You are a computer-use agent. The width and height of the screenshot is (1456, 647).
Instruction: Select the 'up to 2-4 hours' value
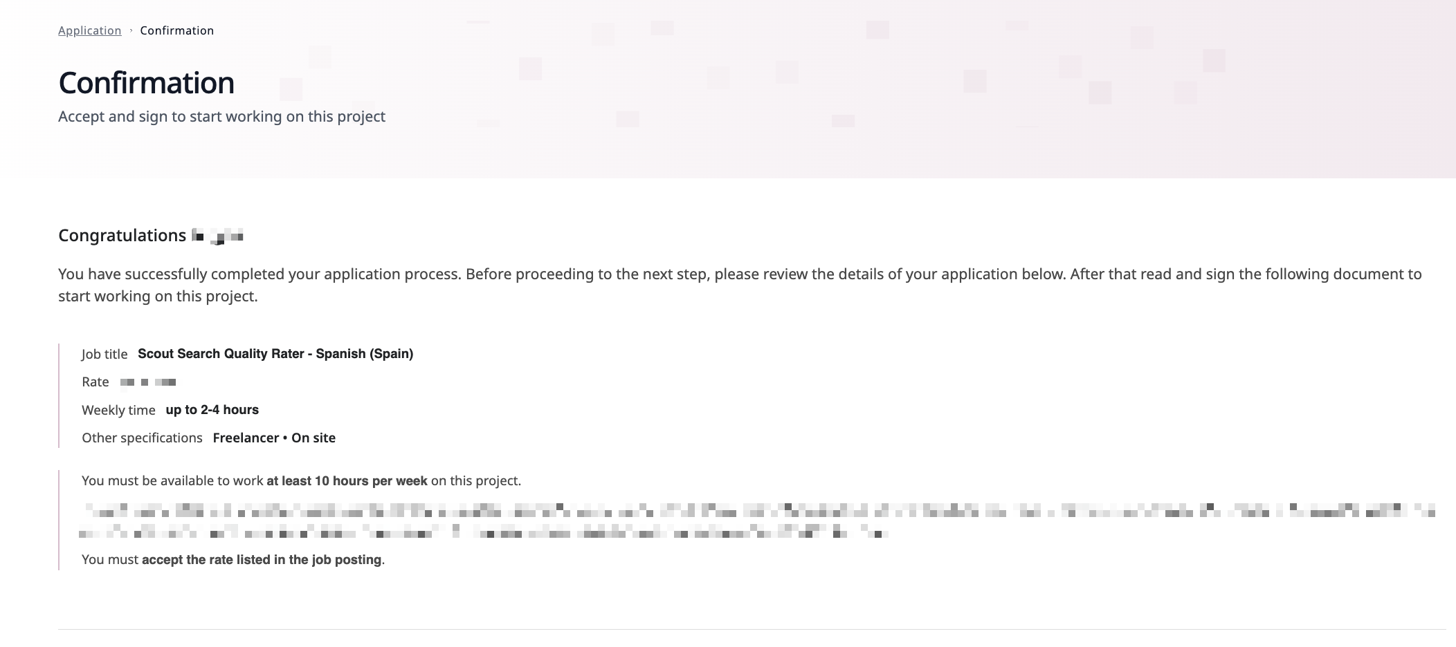(x=212, y=409)
